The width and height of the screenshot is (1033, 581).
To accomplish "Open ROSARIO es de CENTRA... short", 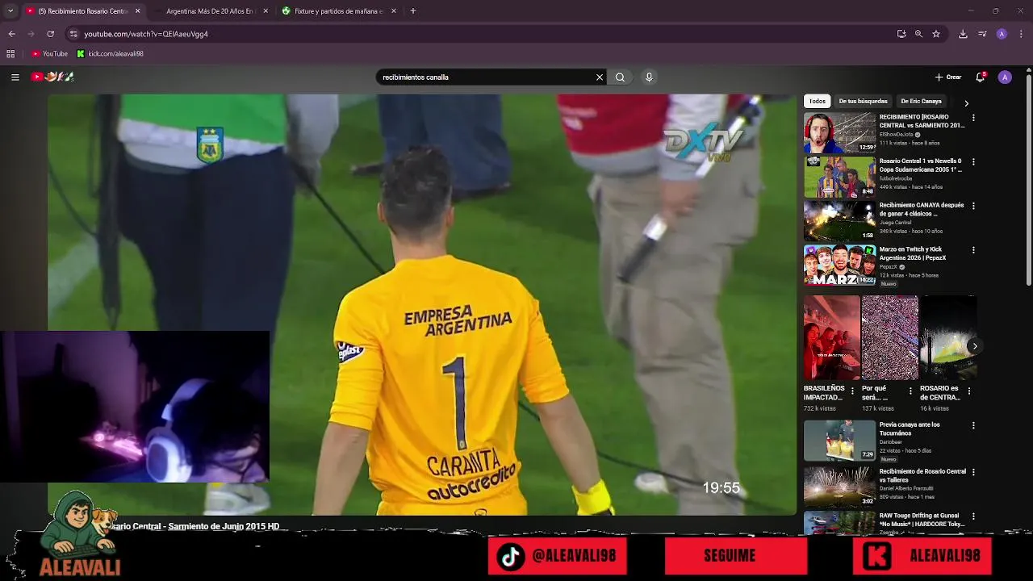I will [948, 338].
